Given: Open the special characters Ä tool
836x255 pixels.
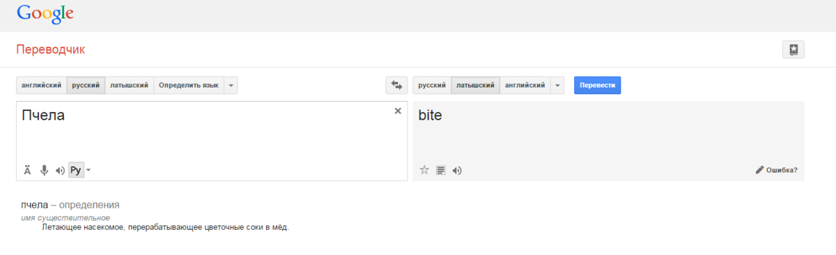Looking at the screenshot, I should coord(28,170).
